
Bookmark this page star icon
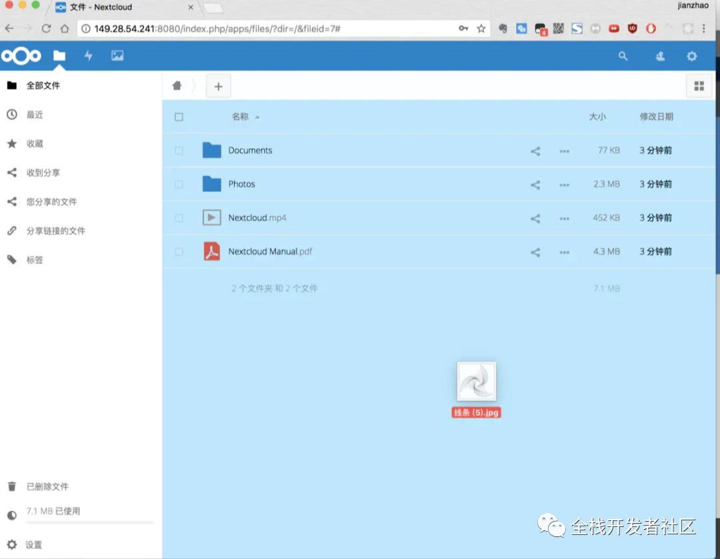481,29
